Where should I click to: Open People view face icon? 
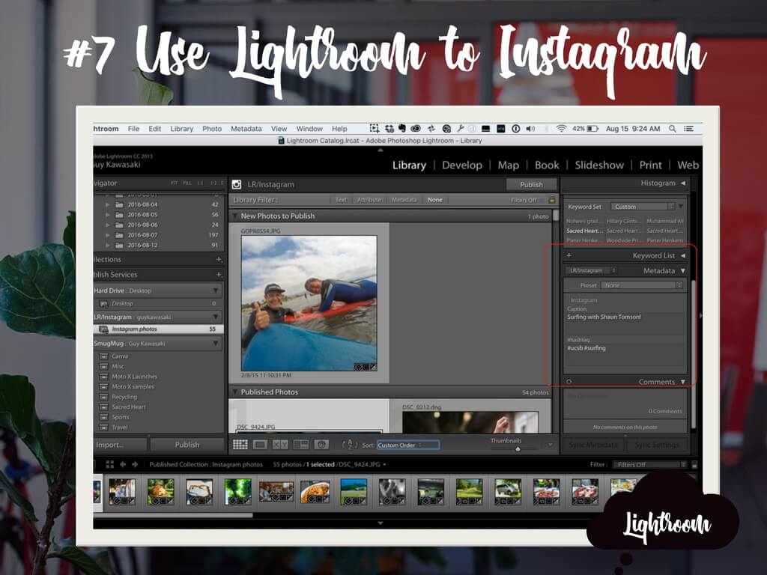(x=321, y=445)
